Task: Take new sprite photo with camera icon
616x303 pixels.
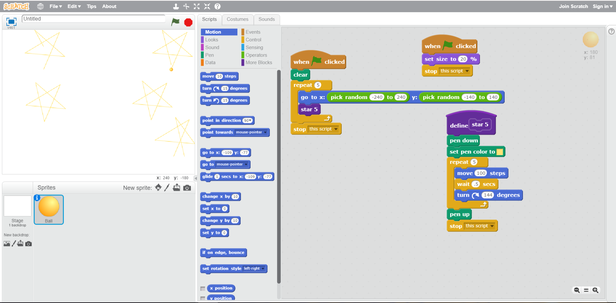Action: tap(187, 188)
